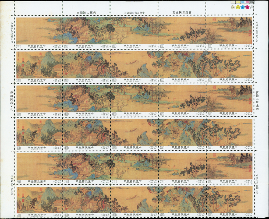This screenshot has width=269, height=219.
Task: Select second row stamp with boat on river
Action: point(134,66)
